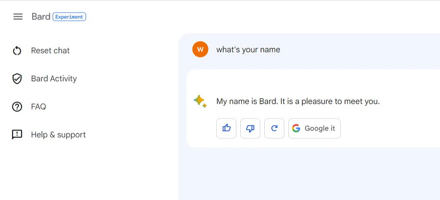Click the circular Reset chat arrow icon
Viewport: 440px width, 200px height.
click(x=17, y=51)
